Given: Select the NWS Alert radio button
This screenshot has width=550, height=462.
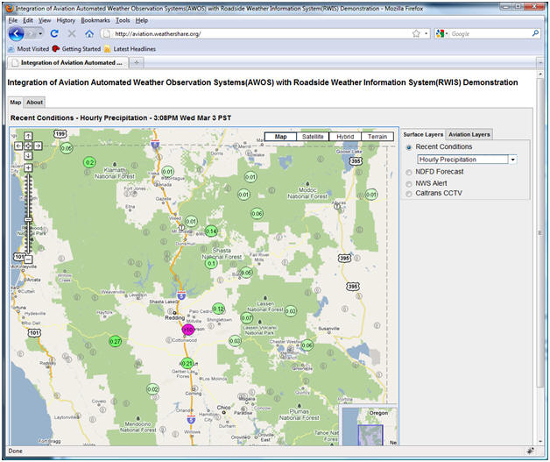Looking at the screenshot, I should pyautogui.click(x=409, y=184).
